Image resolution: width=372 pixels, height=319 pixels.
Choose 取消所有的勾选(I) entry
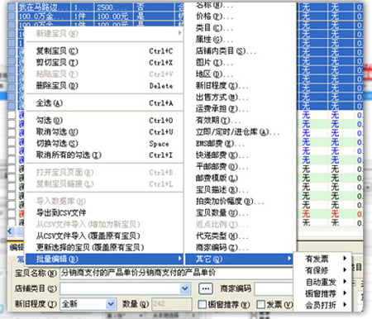[x=104, y=155]
